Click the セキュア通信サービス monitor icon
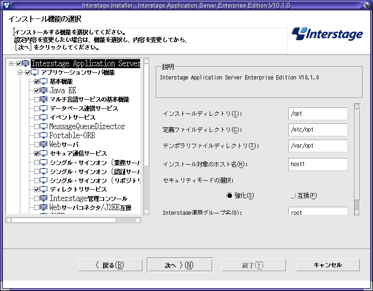 [x=43, y=153]
